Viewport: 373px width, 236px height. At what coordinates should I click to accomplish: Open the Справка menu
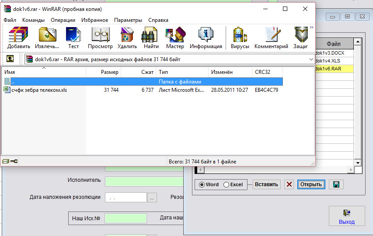pyautogui.click(x=158, y=20)
